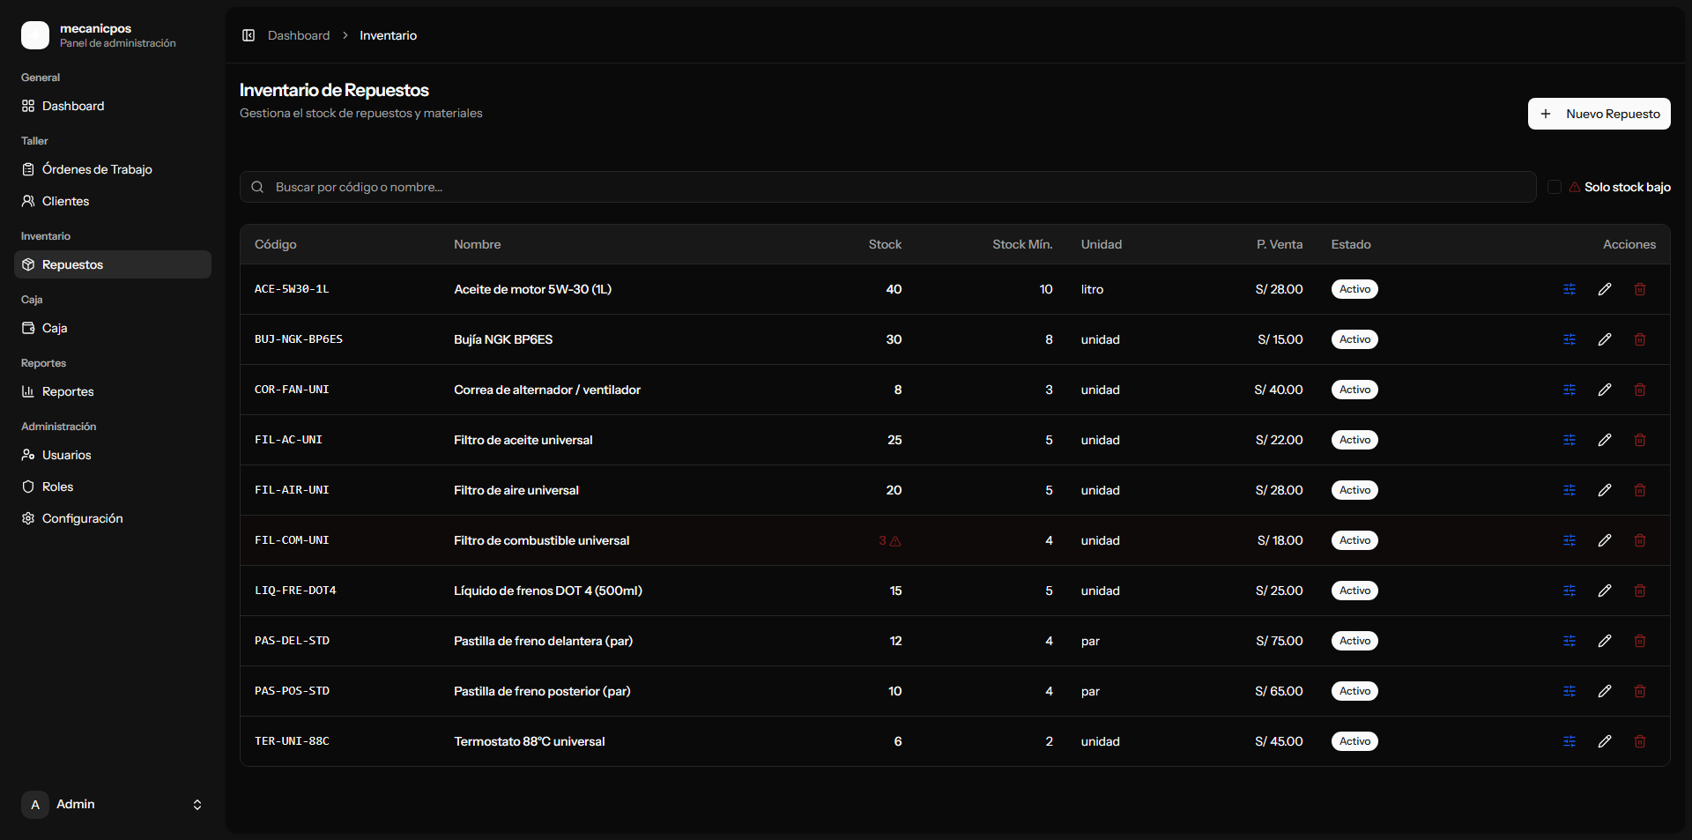The height and width of the screenshot is (840, 1692).
Task: Delete the Bujía NGK BP6ES item
Action: tap(1640, 339)
